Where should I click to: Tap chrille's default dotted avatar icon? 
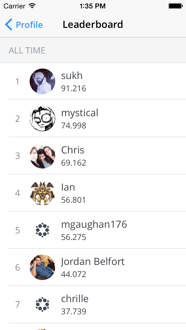point(42,304)
